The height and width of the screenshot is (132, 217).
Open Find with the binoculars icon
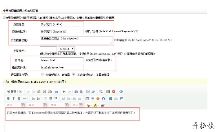(76, 92)
